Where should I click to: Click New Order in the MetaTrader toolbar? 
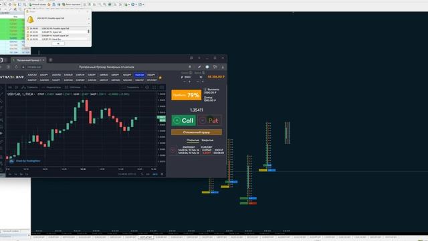37,5
